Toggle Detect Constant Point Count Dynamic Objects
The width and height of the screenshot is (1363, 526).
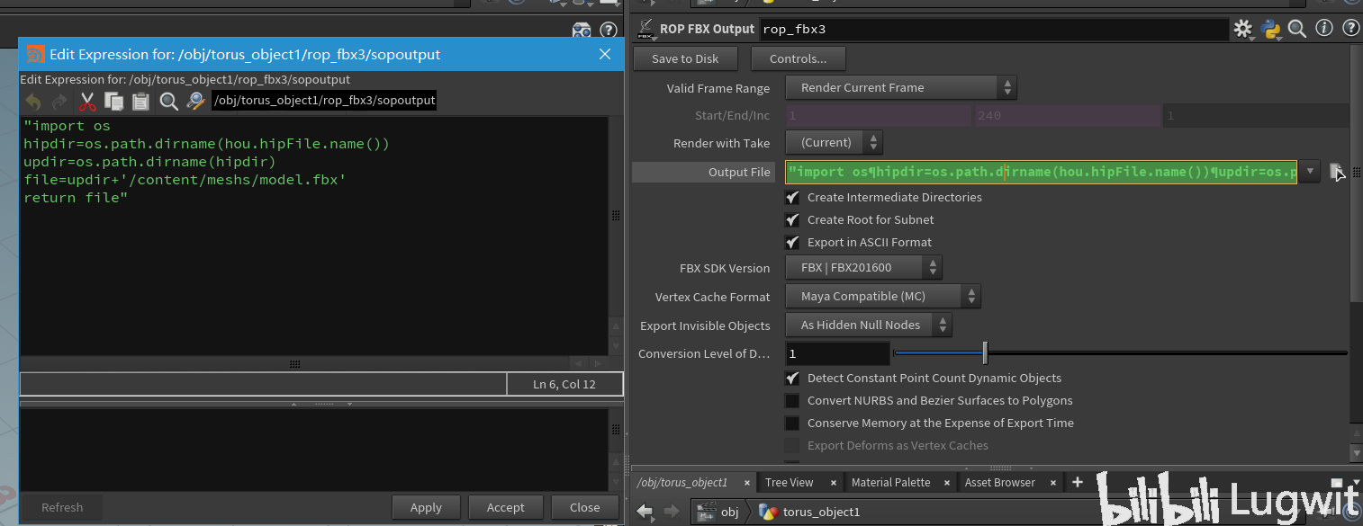[x=792, y=379]
